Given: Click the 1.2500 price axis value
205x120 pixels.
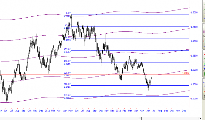Looking at the screenshot, I should click(x=194, y=84).
